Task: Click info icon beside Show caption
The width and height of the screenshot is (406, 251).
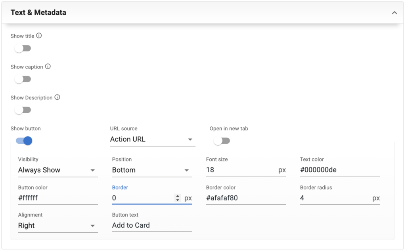Action: [48, 67]
